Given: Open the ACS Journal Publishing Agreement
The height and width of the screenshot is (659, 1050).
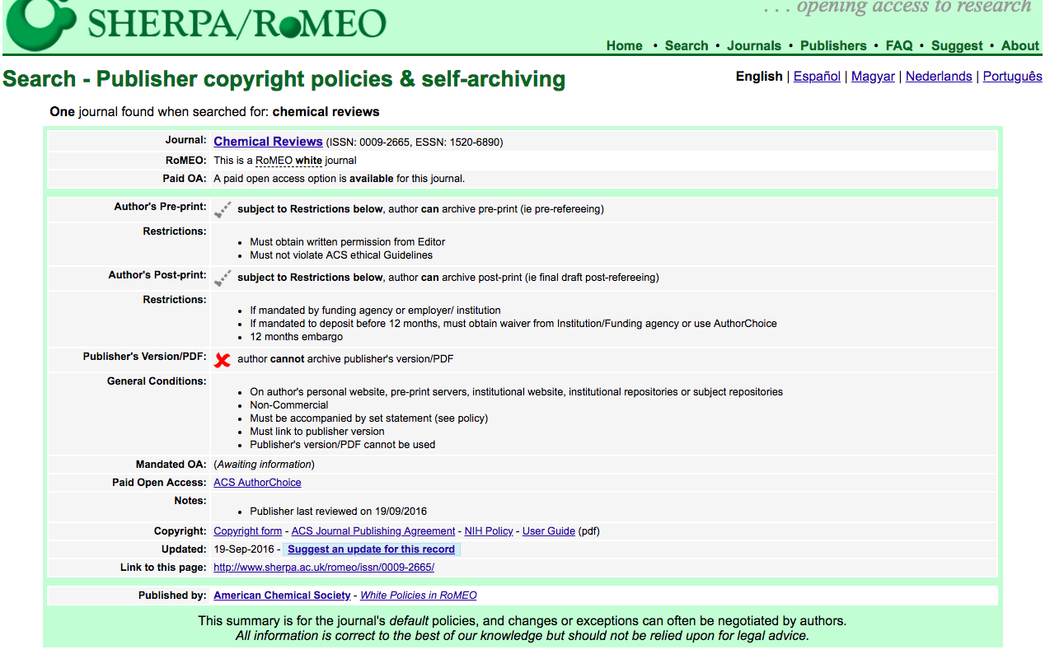Looking at the screenshot, I should (x=373, y=531).
